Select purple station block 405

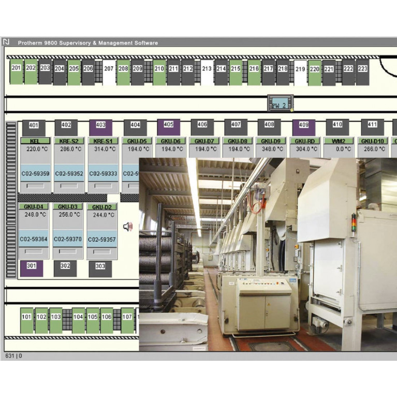(168, 125)
